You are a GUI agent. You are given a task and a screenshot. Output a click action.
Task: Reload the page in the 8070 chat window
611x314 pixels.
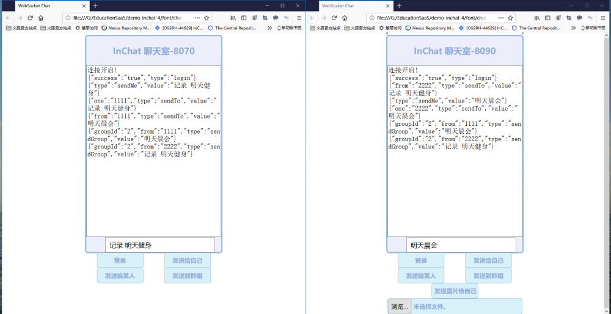[x=30, y=18]
